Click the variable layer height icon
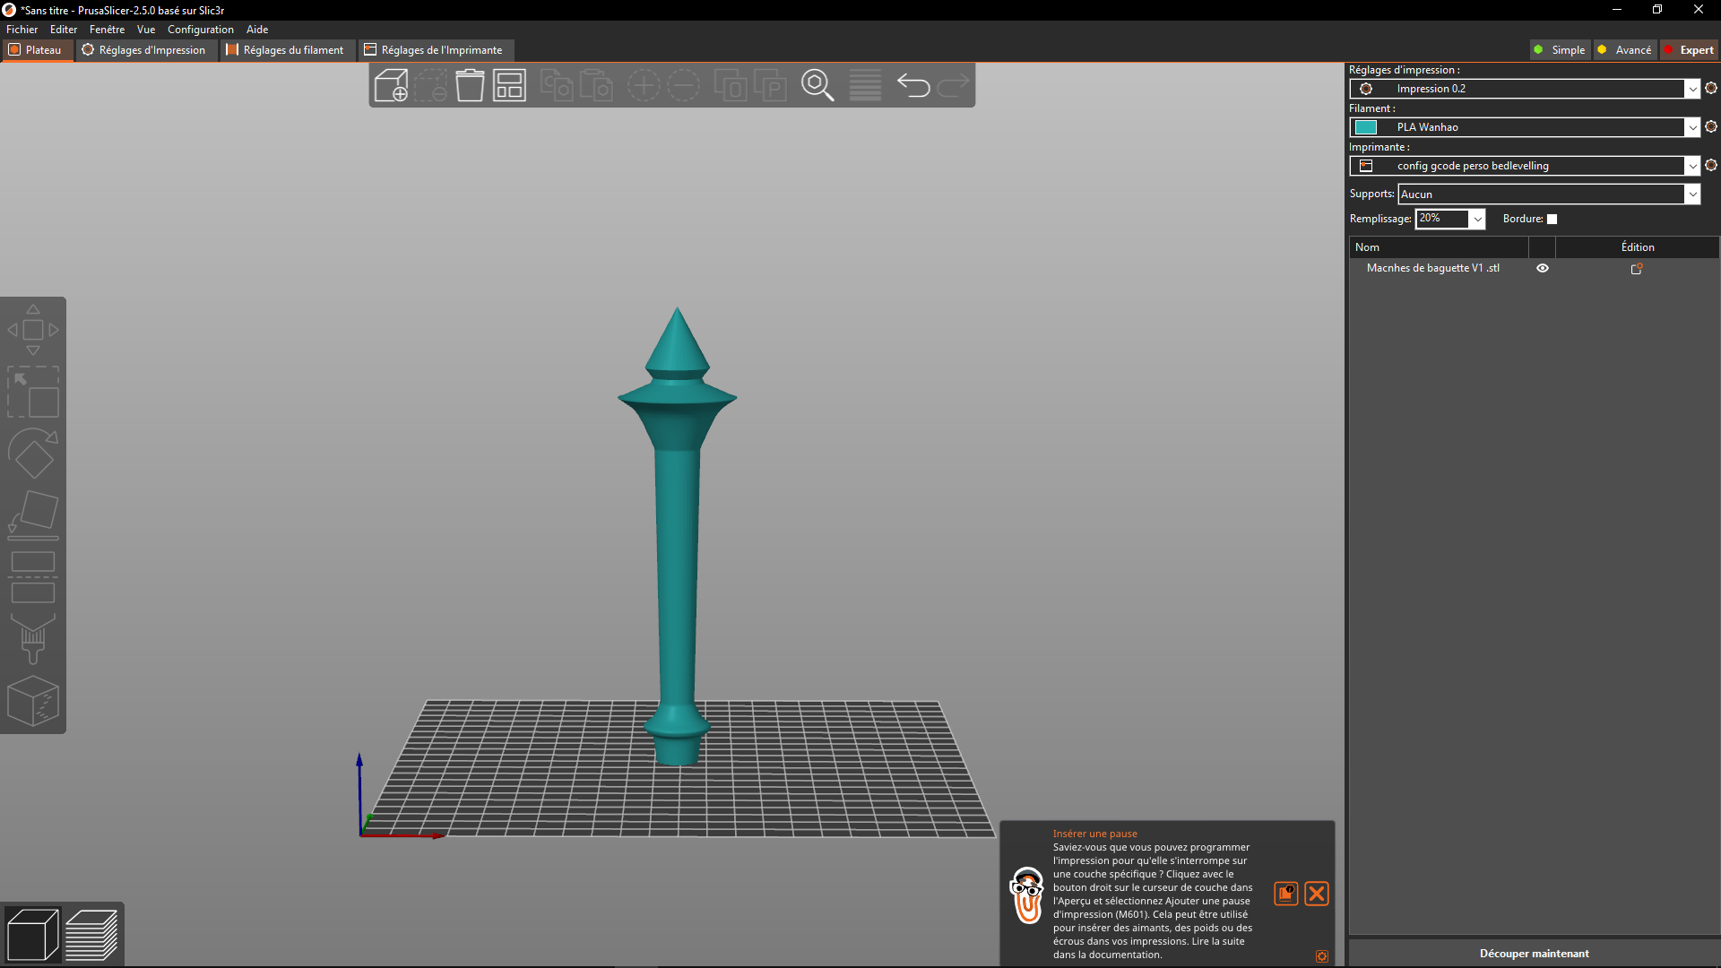The height and width of the screenshot is (968, 1721). pyautogui.click(x=865, y=86)
